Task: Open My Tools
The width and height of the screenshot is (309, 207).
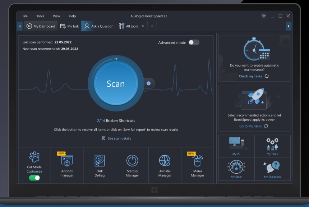Action: point(272,146)
